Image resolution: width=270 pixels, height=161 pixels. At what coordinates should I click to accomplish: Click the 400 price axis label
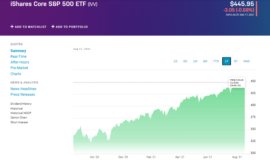pos(253,105)
